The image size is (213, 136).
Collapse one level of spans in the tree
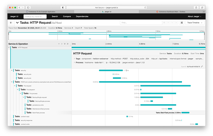click(x=62, y=44)
